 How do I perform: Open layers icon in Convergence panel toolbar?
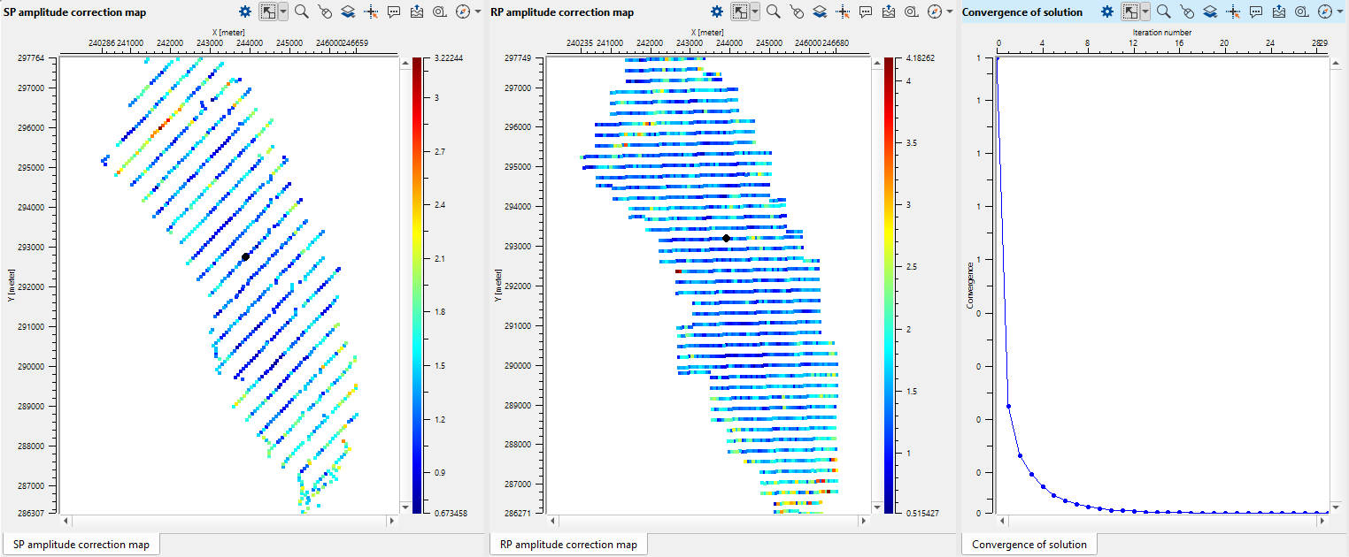coord(1210,11)
